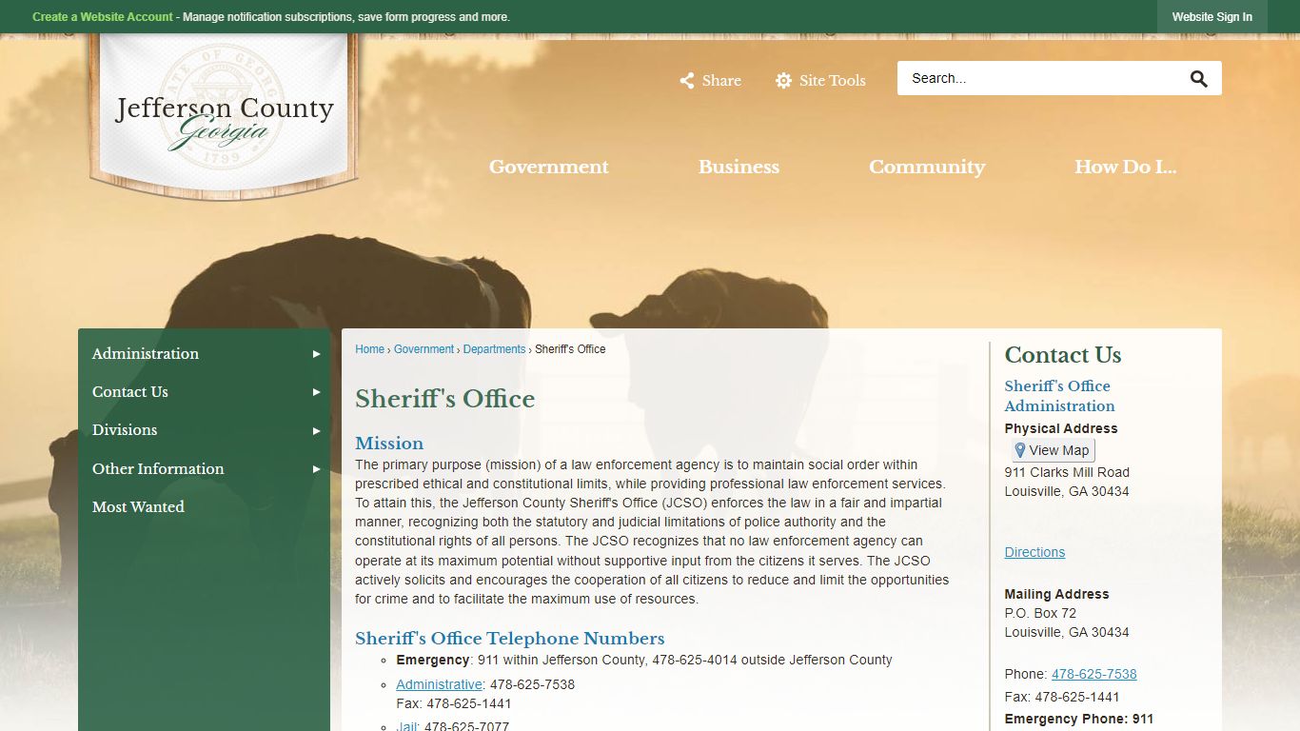
Task: Click the 'P.O. Box 72' mailing text
Action: [x=1040, y=613]
